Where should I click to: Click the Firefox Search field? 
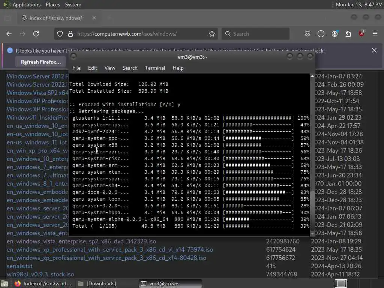(255, 34)
